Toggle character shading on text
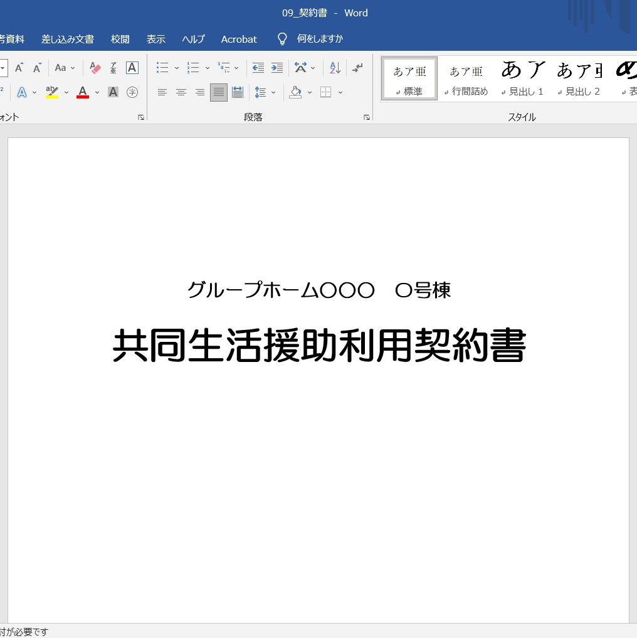Viewport: 637px width, 638px height. pyautogui.click(x=113, y=92)
